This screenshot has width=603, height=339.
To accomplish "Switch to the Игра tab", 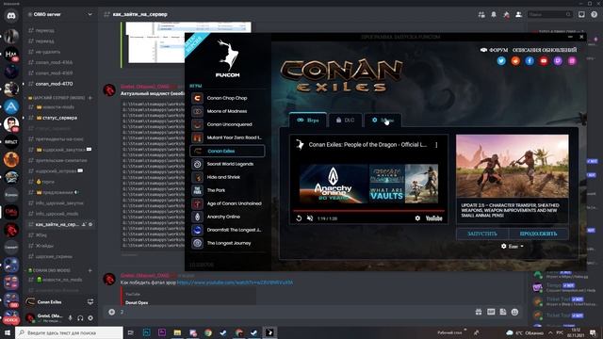I will 308,121.
